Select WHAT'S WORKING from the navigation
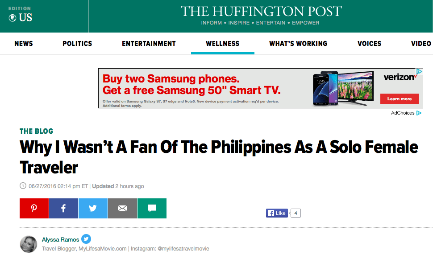Viewport: 433px width, 263px height. coord(298,43)
